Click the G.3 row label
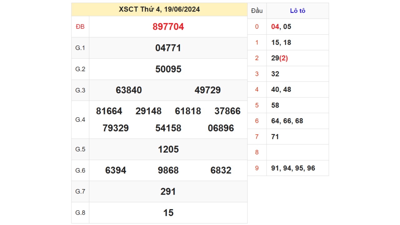The width and height of the screenshot is (400, 225). click(80, 90)
